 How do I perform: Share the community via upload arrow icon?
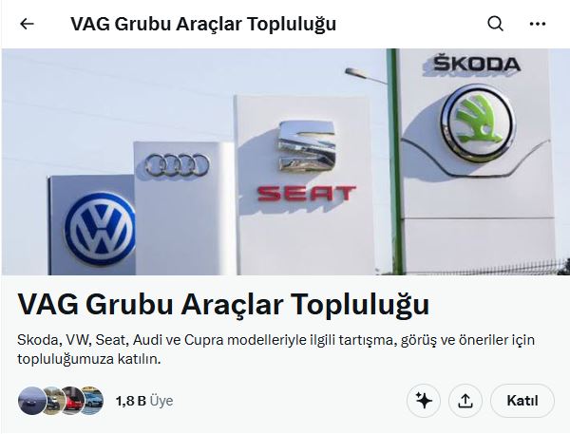[465, 401]
